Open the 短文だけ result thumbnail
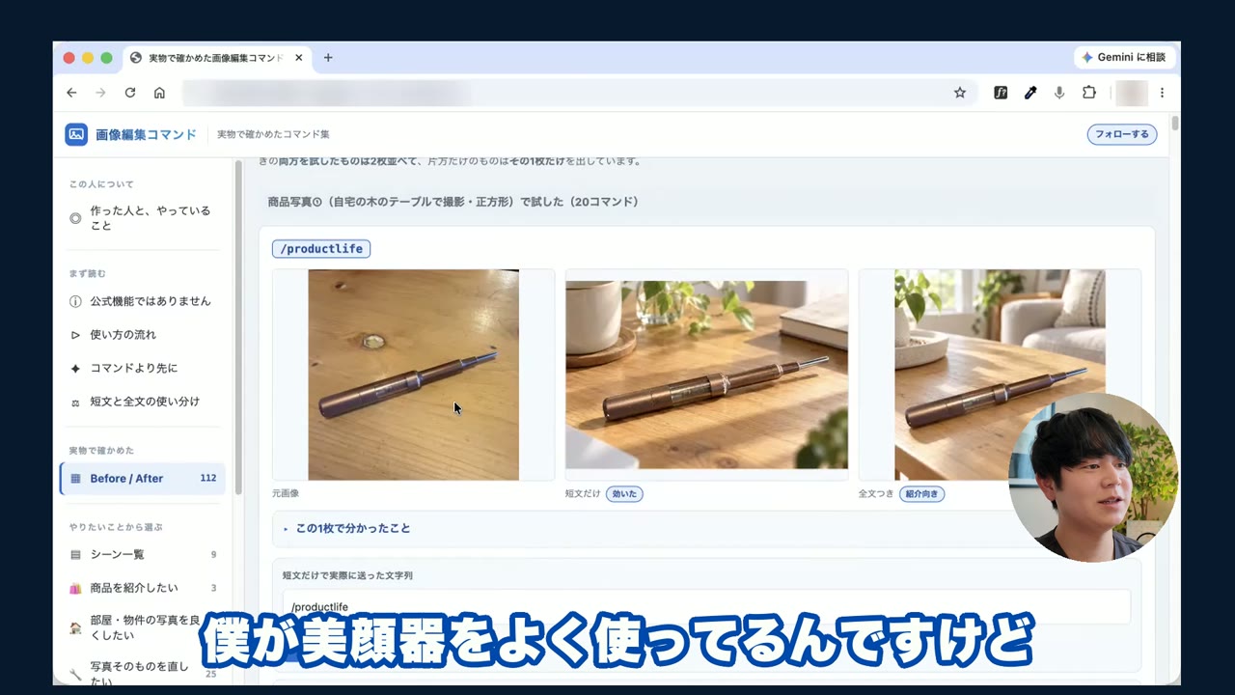 [706, 375]
